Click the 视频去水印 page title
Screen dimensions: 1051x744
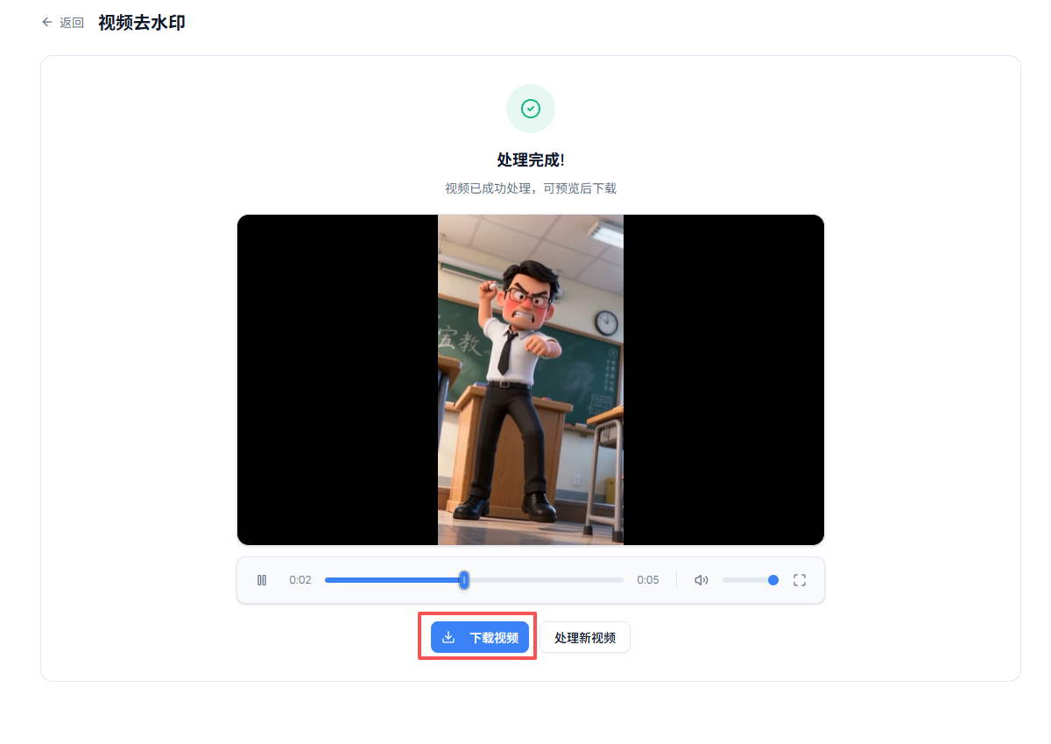point(142,23)
